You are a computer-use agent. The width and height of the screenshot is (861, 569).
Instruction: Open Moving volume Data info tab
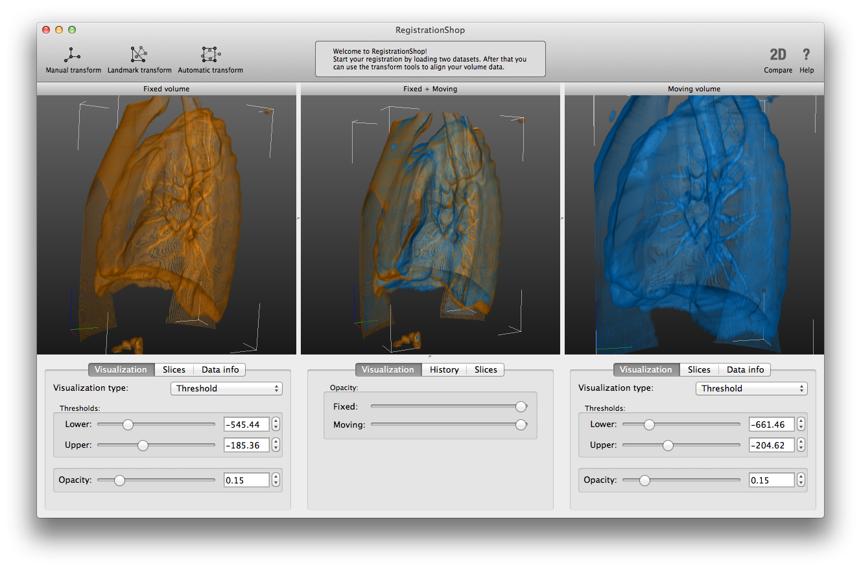click(745, 370)
